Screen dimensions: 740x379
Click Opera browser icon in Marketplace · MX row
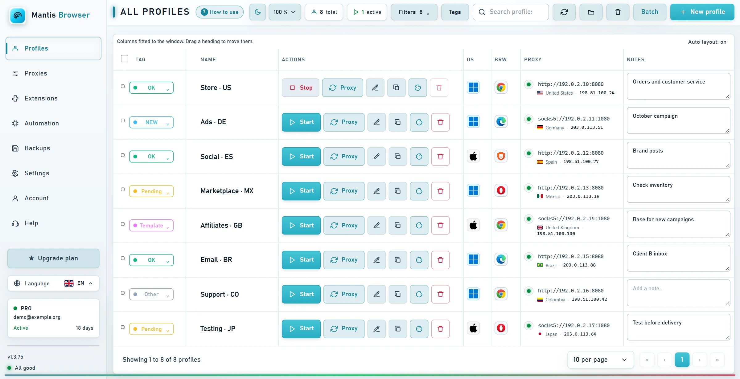(501, 190)
